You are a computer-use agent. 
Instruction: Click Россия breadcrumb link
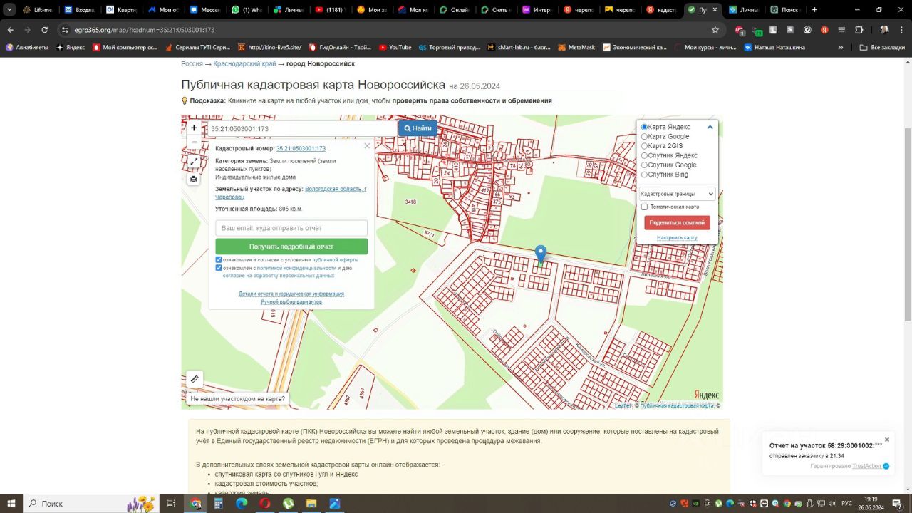192,63
